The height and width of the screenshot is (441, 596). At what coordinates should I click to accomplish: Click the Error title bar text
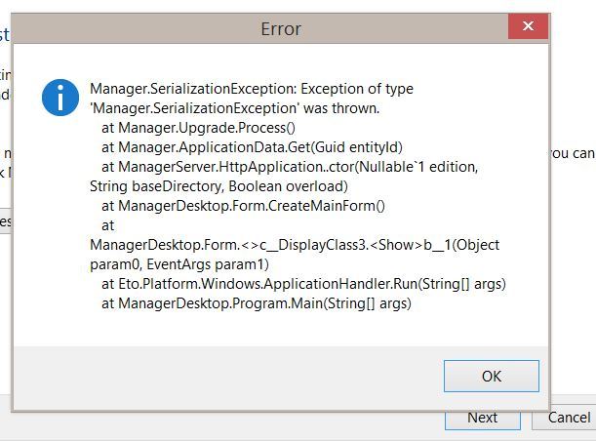[x=281, y=28]
